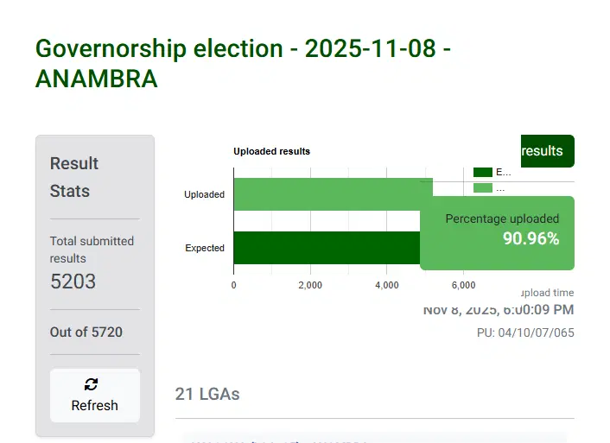Click the Uploaded results chart title
The width and height of the screenshot is (610, 443).
pyautogui.click(x=271, y=151)
